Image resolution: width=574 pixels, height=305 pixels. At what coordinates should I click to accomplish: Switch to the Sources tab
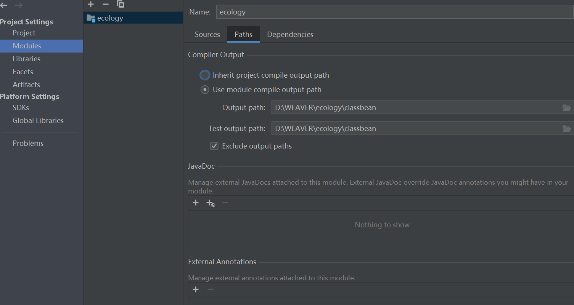click(207, 34)
